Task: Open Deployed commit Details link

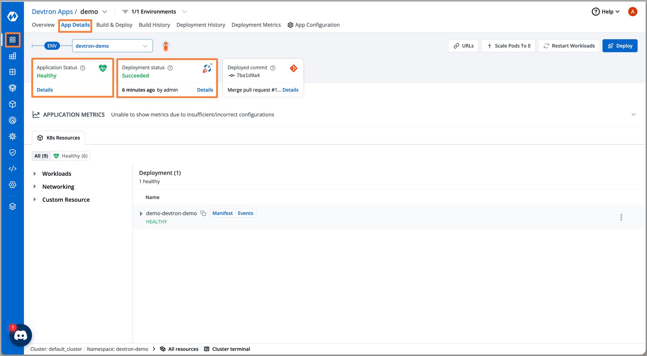Action: [x=291, y=90]
